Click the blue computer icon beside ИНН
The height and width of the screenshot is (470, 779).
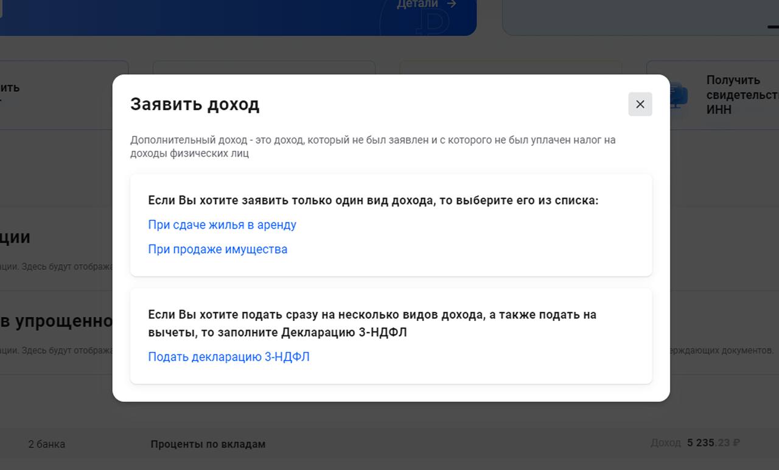pos(677,95)
